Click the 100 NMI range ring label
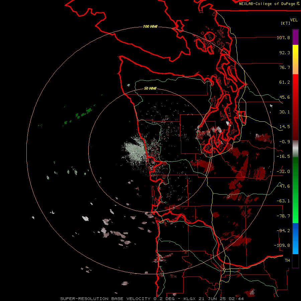Screen dimensions: 301x301 (x=150, y=26)
